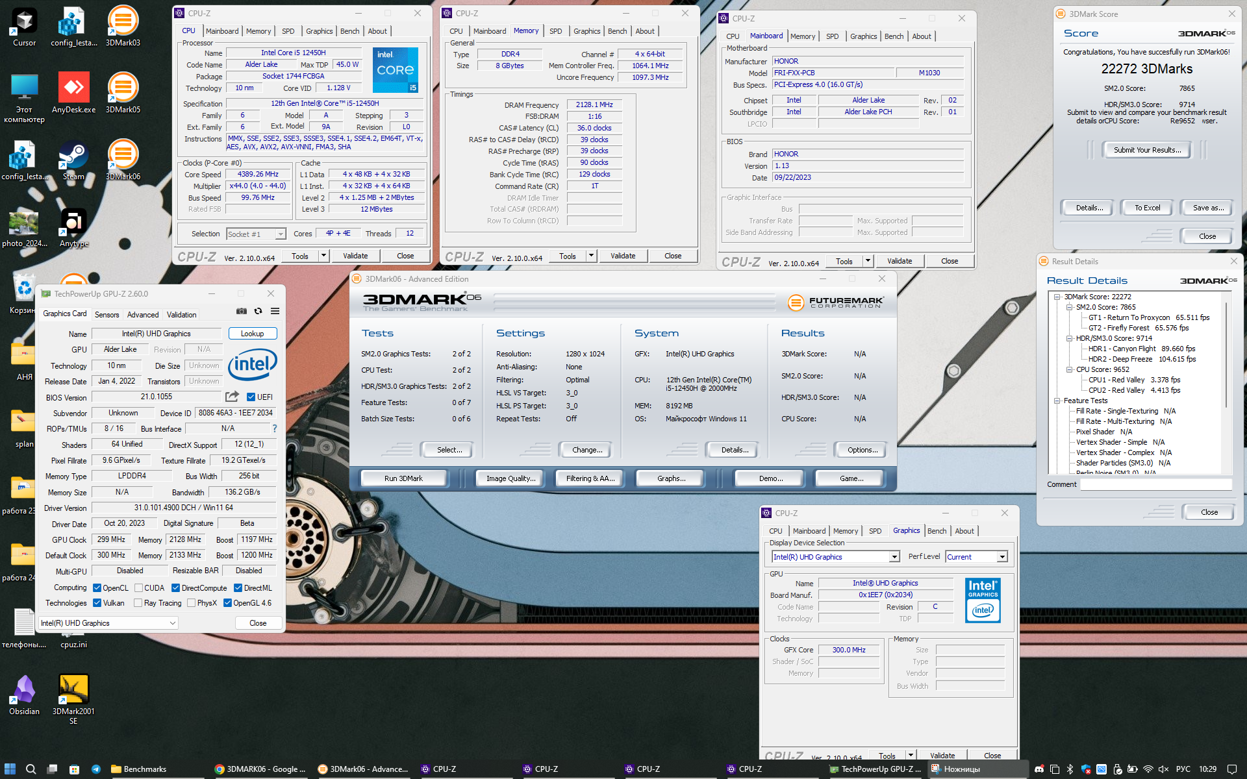This screenshot has height=779, width=1247.
Task: Click the GPU-Z screenshot camera icon
Action: pos(242,311)
